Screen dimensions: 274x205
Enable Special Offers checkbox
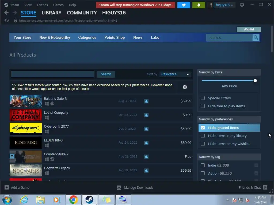click(x=203, y=98)
